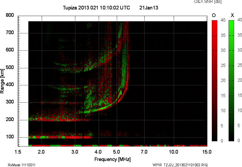Screen dimensions: 242x167
Task: Click the 3.0 tick on Frequency axis
Action: click(75, 152)
